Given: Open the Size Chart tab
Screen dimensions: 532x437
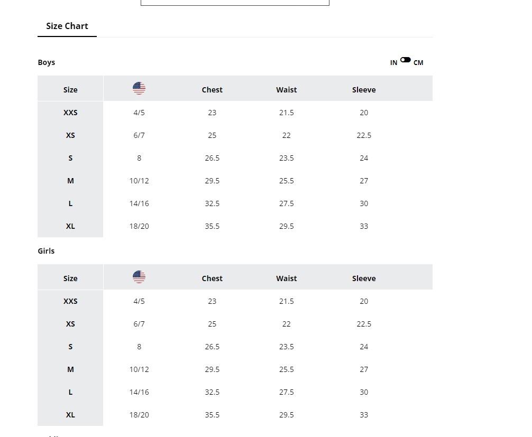Looking at the screenshot, I should (x=67, y=26).
